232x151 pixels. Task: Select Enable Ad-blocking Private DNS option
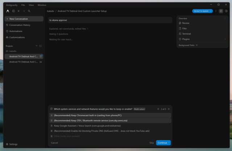[x=110, y=131]
